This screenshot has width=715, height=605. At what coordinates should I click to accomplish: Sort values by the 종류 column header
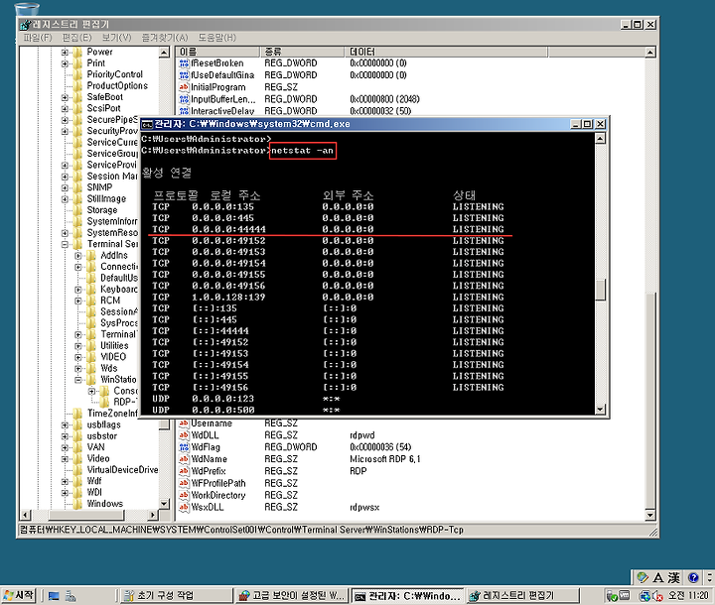[x=302, y=52]
